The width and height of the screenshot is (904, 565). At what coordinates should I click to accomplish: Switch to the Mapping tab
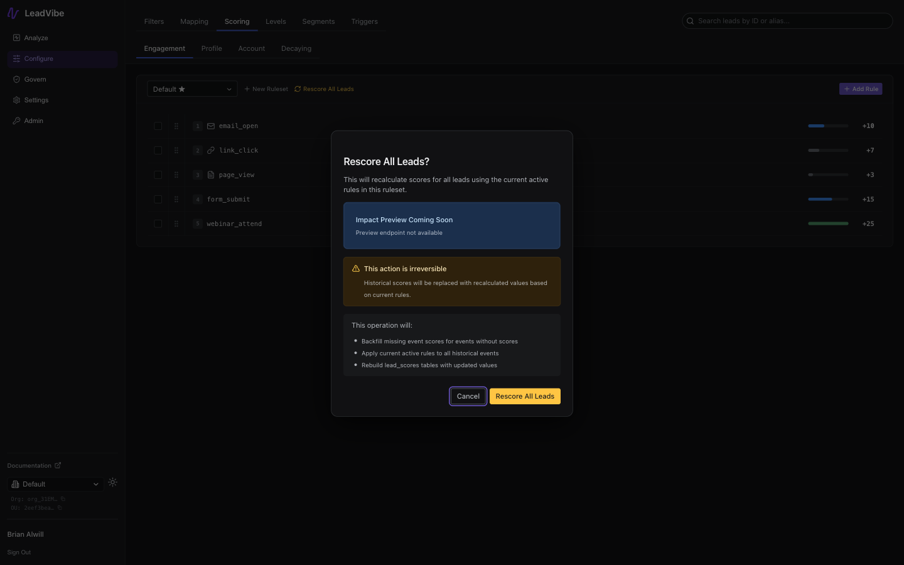pyautogui.click(x=194, y=21)
